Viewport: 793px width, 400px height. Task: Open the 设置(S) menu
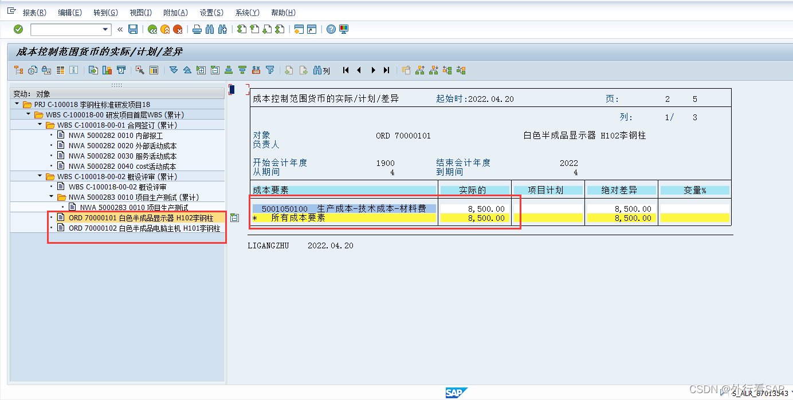click(x=211, y=13)
